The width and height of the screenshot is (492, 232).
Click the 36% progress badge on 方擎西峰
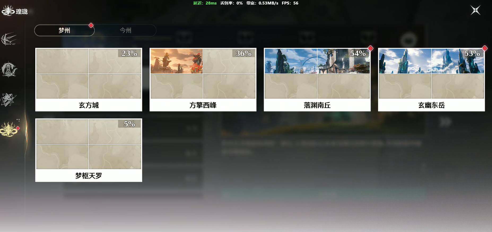[x=244, y=53]
